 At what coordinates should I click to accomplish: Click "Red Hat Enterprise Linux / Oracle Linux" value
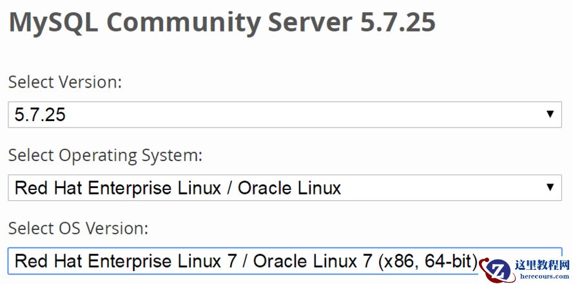(178, 187)
